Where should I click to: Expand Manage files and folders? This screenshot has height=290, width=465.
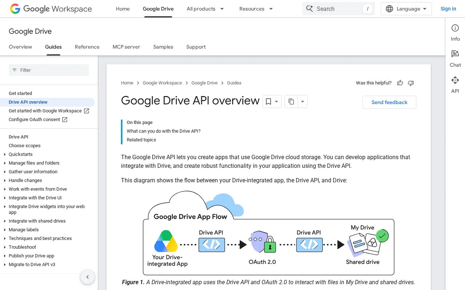tap(5, 163)
